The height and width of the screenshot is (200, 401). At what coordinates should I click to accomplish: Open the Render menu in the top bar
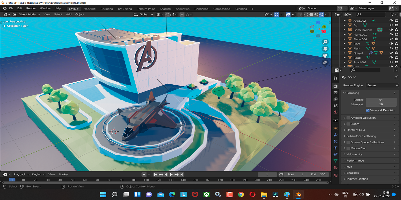pos(31,8)
